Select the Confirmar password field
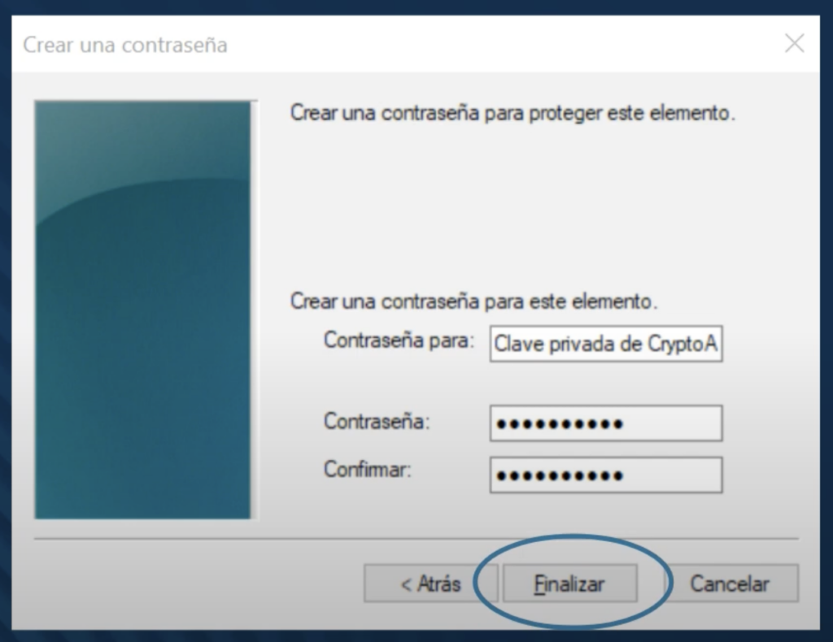The image size is (833, 642). pyautogui.click(x=606, y=475)
